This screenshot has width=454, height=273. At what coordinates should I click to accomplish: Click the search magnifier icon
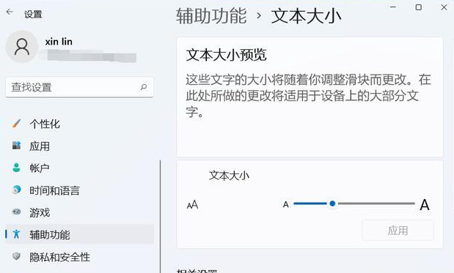pyautogui.click(x=144, y=86)
